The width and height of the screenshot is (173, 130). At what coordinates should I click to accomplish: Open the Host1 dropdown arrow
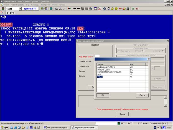pos(20,9)
